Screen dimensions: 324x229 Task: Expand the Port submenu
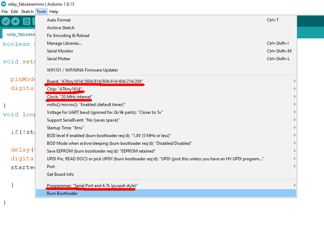click(51, 167)
